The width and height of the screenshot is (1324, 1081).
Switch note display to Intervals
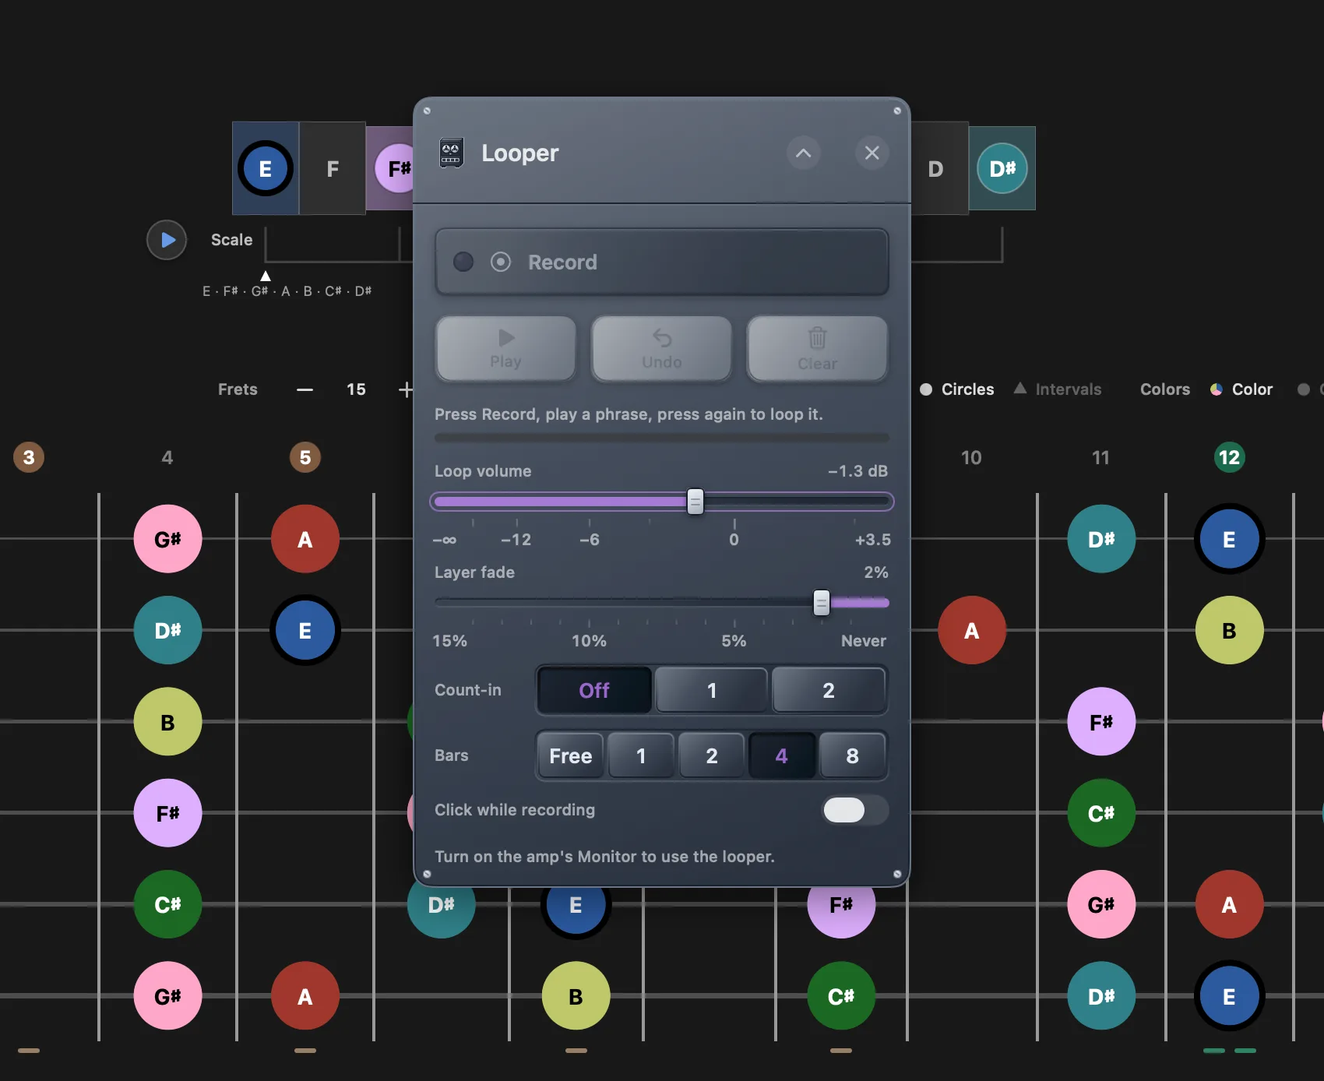(1058, 389)
